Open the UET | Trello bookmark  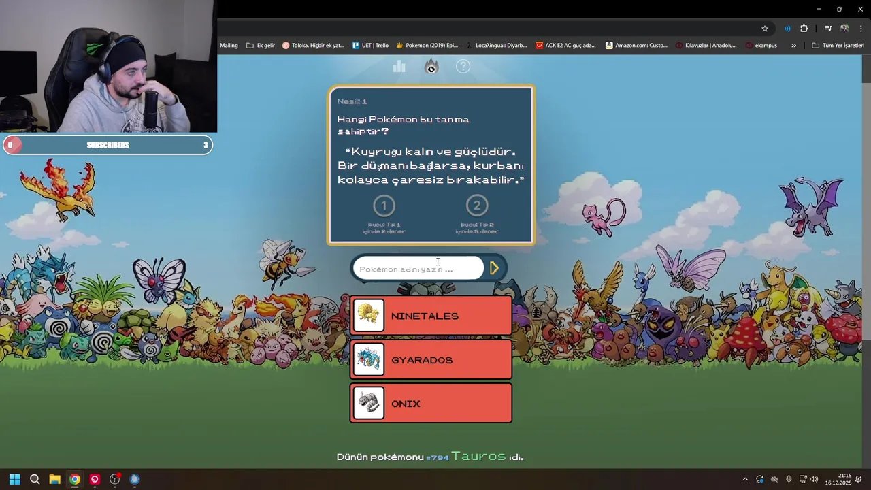370,46
